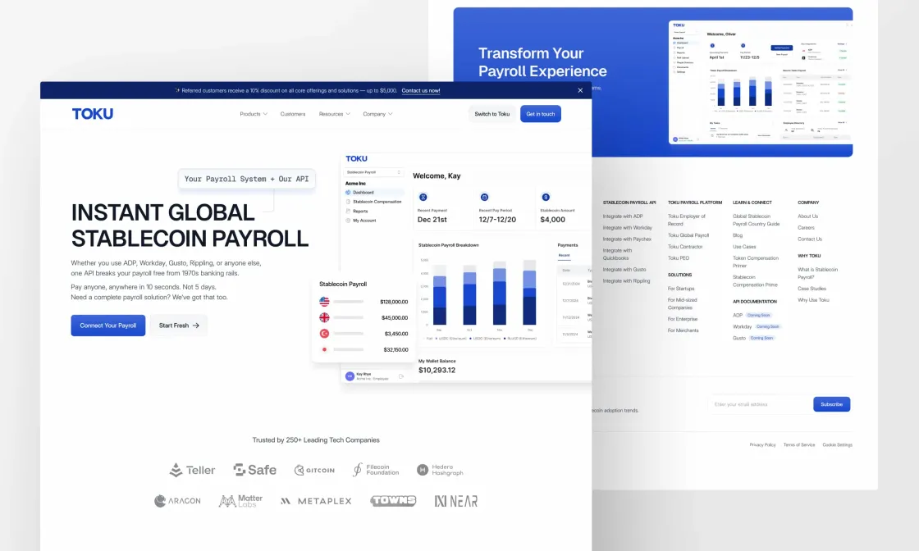Open the Customers page

[292, 114]
